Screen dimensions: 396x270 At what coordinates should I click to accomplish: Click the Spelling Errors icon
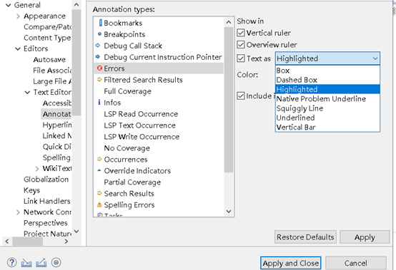tap(99, 204)
